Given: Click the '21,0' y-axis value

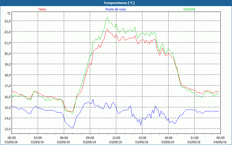Looking at the screenshot, I should click(x=8, y=43).
